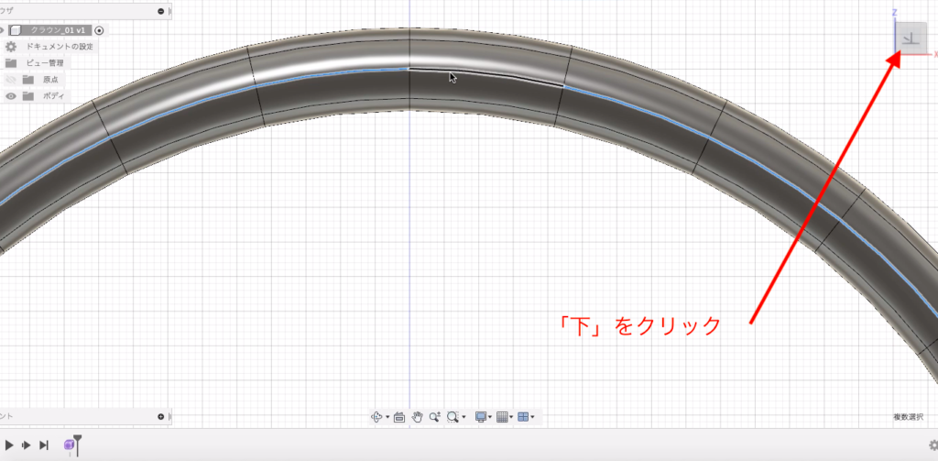Click the Look At icon
Viewport: 938px width, 461px height.
pyautogui.click(x=399, y=417)
